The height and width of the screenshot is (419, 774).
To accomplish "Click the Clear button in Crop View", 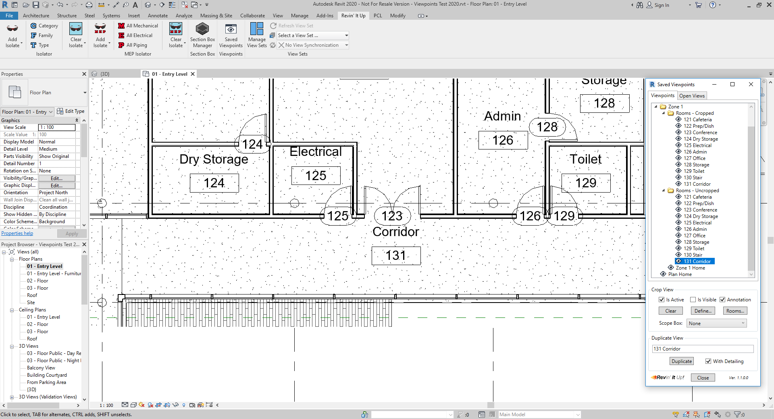I will click(x=671, y=311).
